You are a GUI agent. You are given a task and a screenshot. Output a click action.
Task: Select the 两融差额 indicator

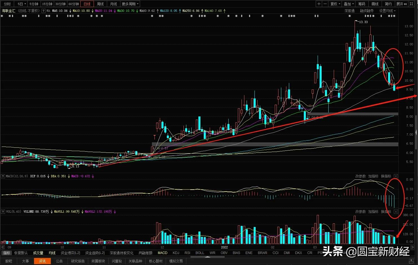point(145,253)
